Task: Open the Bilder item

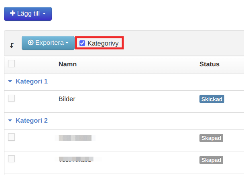Action: [x=67, y=99]
